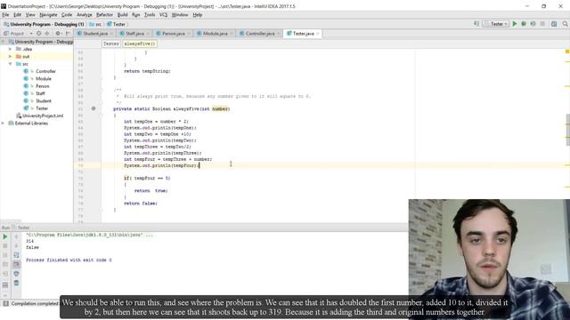Click 'Process finished with exit code 0' text

click(69, 260)
